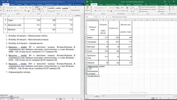
Task: Click Format Painter brush in Excel
Action: (91, 11)
